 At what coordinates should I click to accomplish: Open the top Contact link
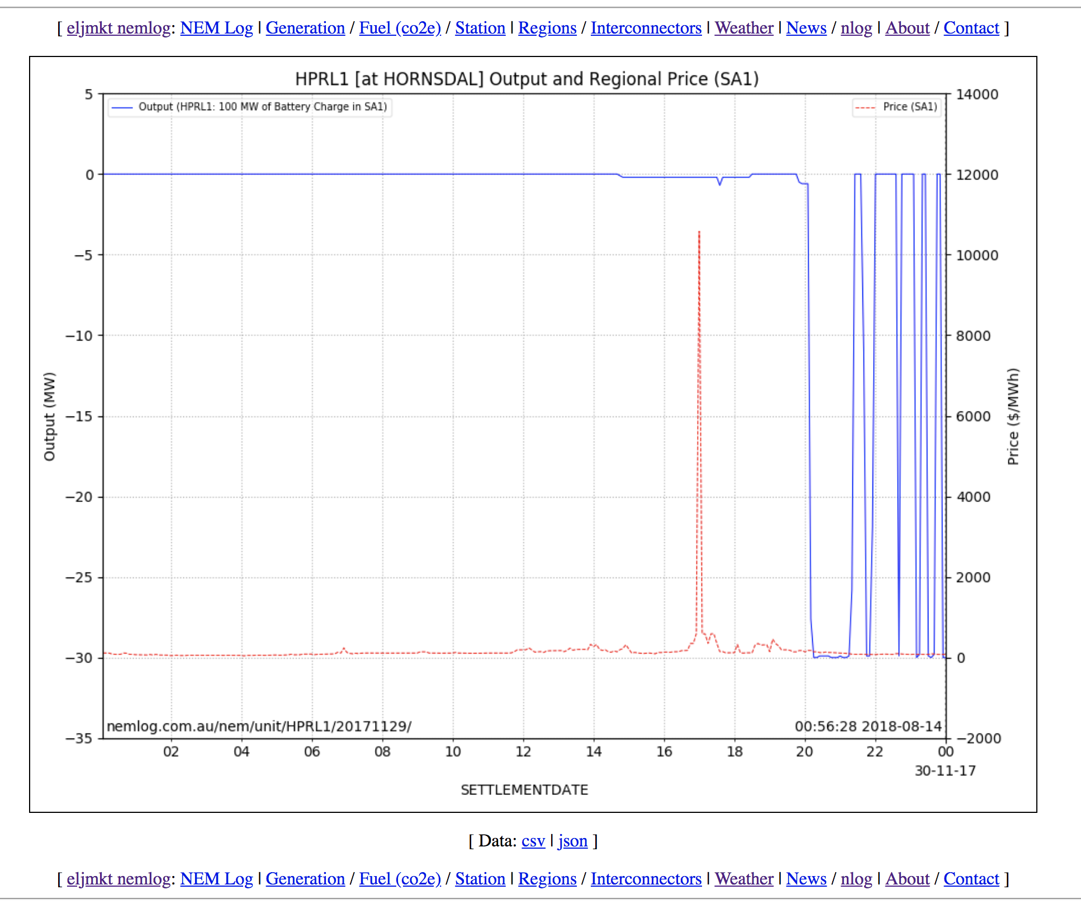pyautogui.click(x=971, y=28)
